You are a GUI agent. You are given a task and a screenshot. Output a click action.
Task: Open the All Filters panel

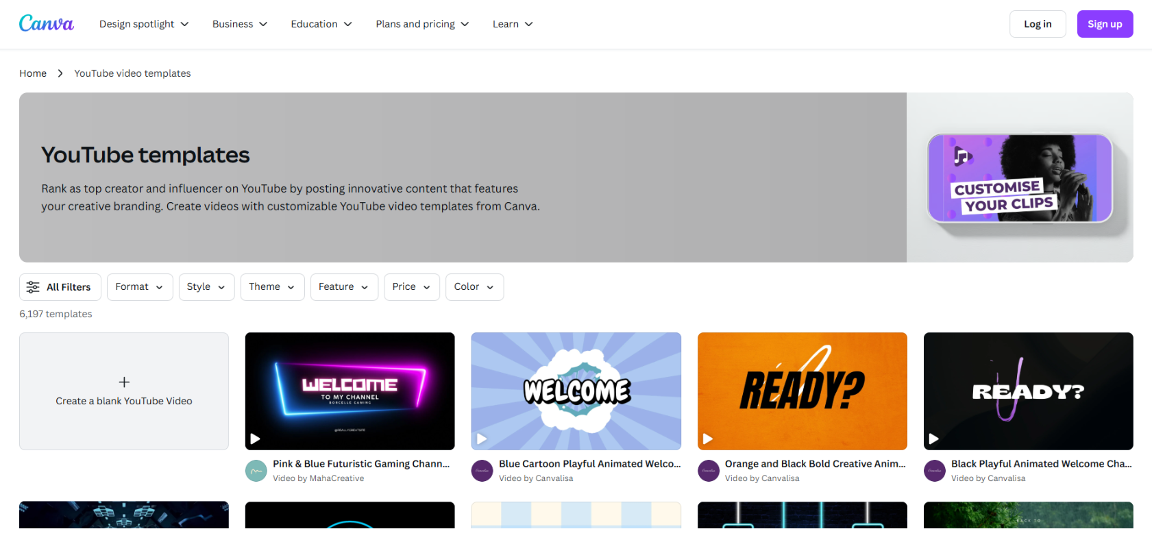tap(60, 287)
